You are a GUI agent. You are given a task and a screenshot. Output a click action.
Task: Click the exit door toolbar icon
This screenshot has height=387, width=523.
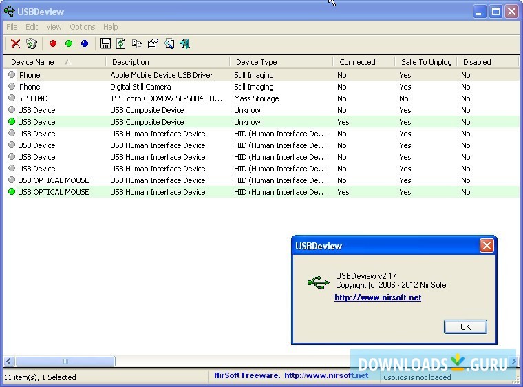184,43
